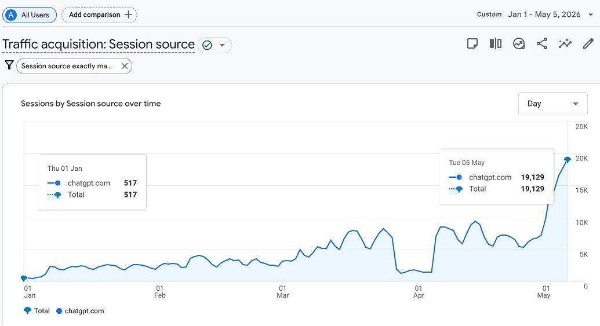Screen dimensions: 600x326
Task: Click the Tue 05 May tooltip heading
Action: pyautogui.click(x=467, y=163)
